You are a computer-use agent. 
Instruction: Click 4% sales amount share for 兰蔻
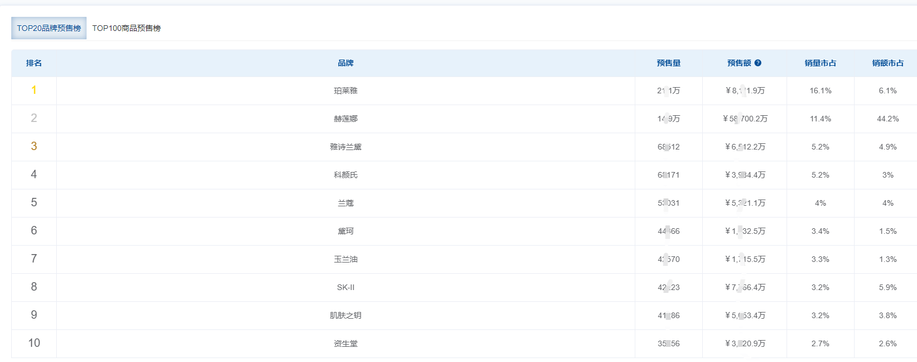pyautogui.click(x=888, y=203)
